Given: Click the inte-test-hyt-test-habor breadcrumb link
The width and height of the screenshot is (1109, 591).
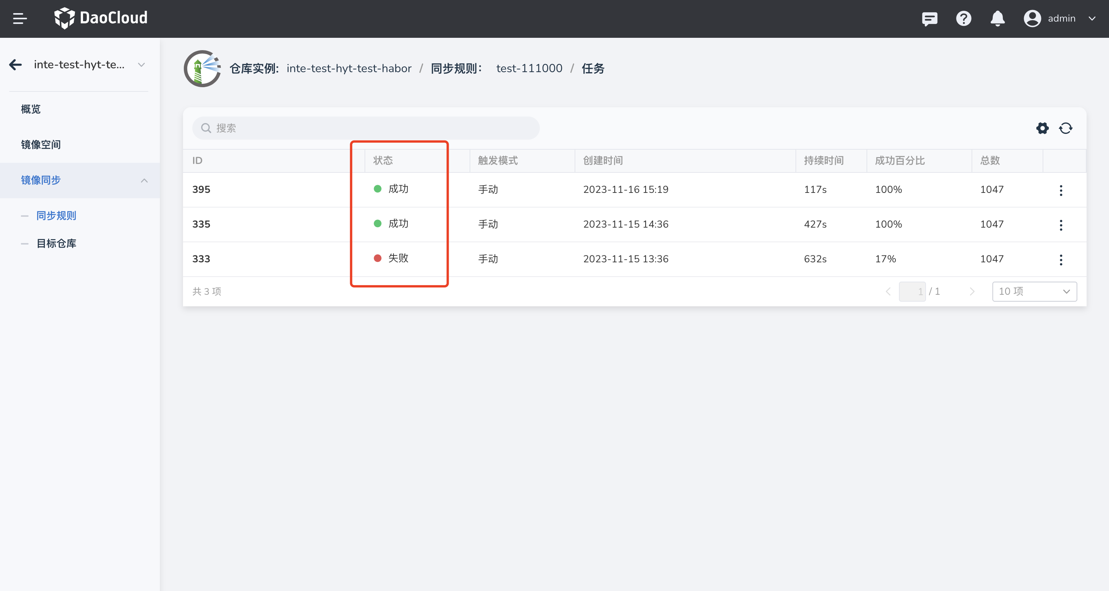Looking at the screenshot, I should (x=349, y=68).
